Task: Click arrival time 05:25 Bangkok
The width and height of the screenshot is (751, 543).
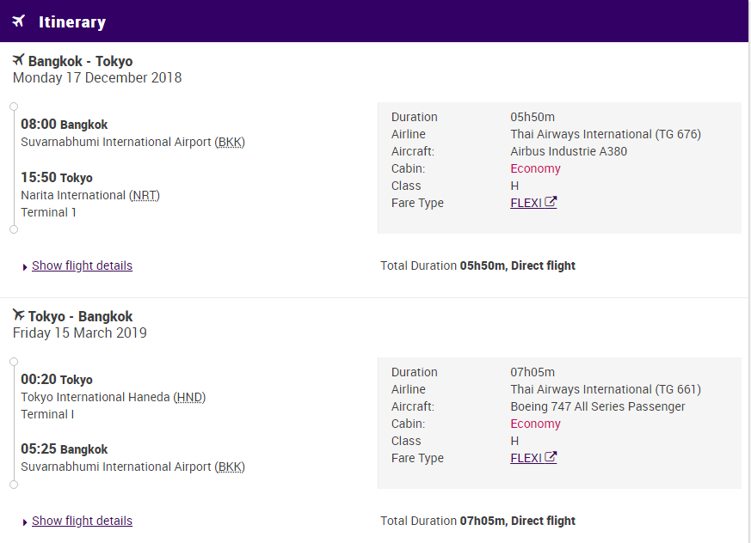Action: pos(65,449)
